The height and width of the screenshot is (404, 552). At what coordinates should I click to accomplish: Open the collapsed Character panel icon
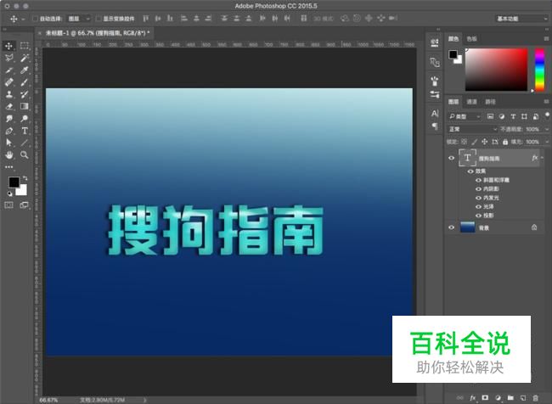click(435, 114)
